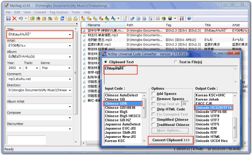The height and width of the screenshot is (155, 252).
Task: Click the Save tag floppy disk icon
Action: pyautogui.click(x=8, y=18)
